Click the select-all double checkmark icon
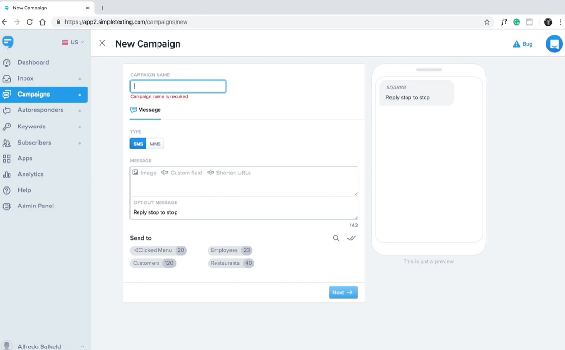The width and height of the screenshot is (565, 350). (x=352, y=238)
